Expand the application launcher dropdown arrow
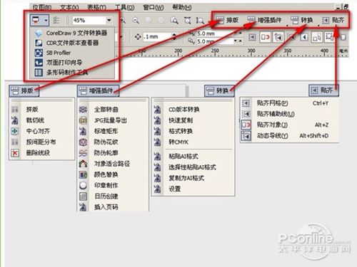Image resolution: width=357 pixels, height=267 pixels. [x=46, y=21]
